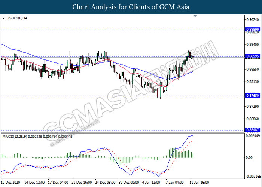Click the -0.002165 MACD scale value

(253, 176)
